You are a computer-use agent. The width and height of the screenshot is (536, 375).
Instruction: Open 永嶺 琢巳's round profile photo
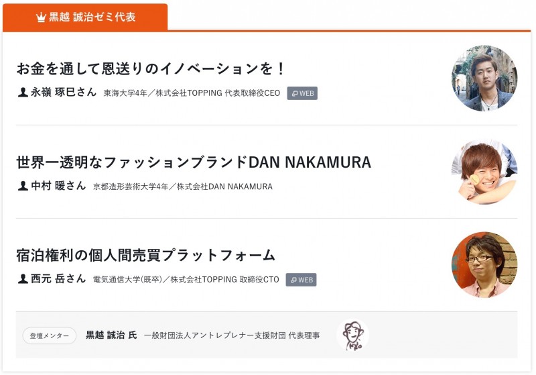[484, 78]
